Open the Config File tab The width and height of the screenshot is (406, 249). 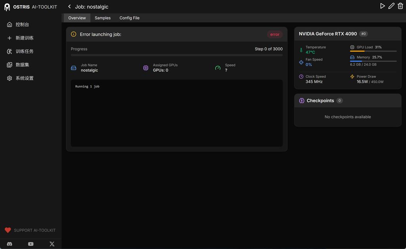pos(129,18)
